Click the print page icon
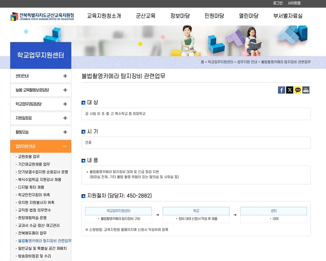This screenshot has width=326, height=261. (x=306, y=90)
